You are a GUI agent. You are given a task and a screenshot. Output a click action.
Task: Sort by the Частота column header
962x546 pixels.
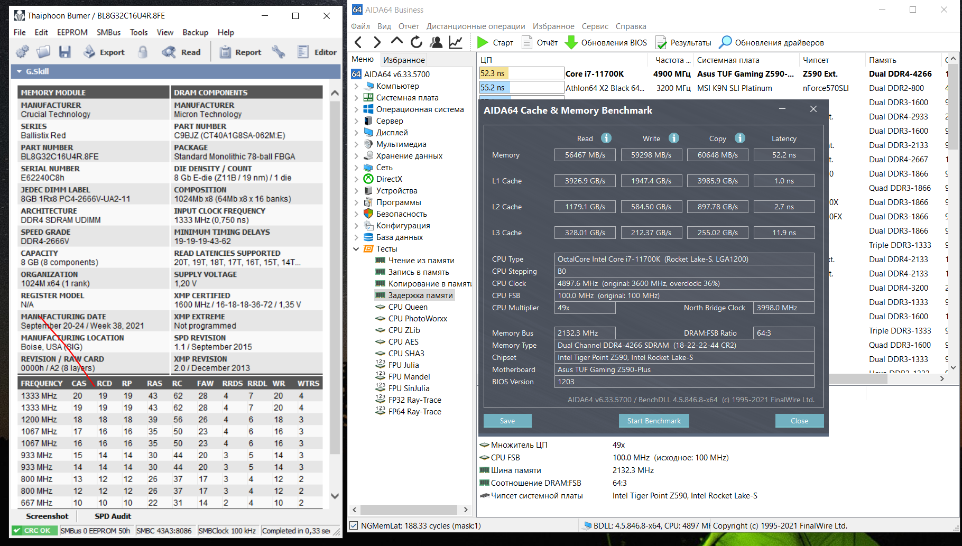coord(672,60)
